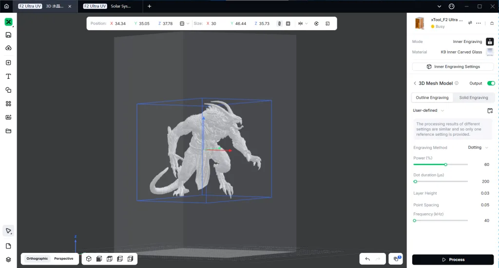The height and width of the screenshot is (268, 499).
Task: Close the F2 Ultra UV 3D tab
Action: [70, 6]
